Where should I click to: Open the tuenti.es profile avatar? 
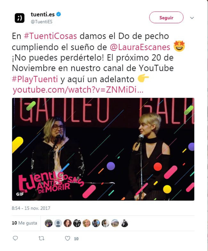pyautogui.click(x=20, y=18)
